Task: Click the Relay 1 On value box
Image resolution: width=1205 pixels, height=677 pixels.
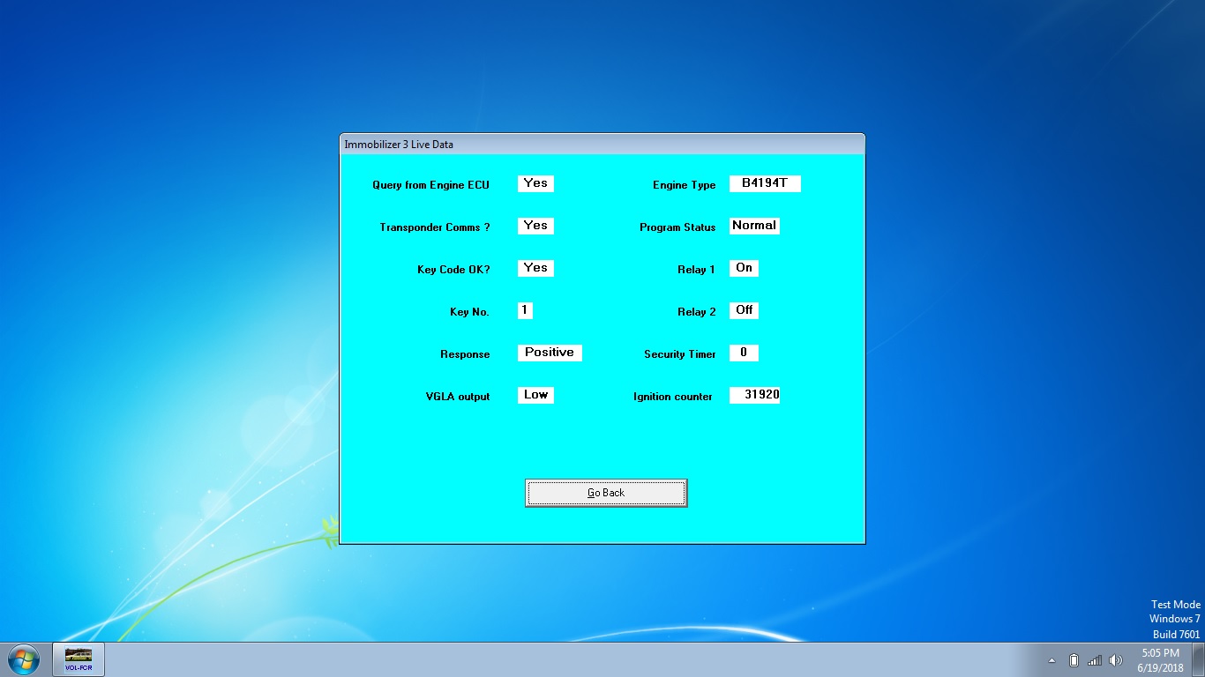Action: click(x=744, y=268)
